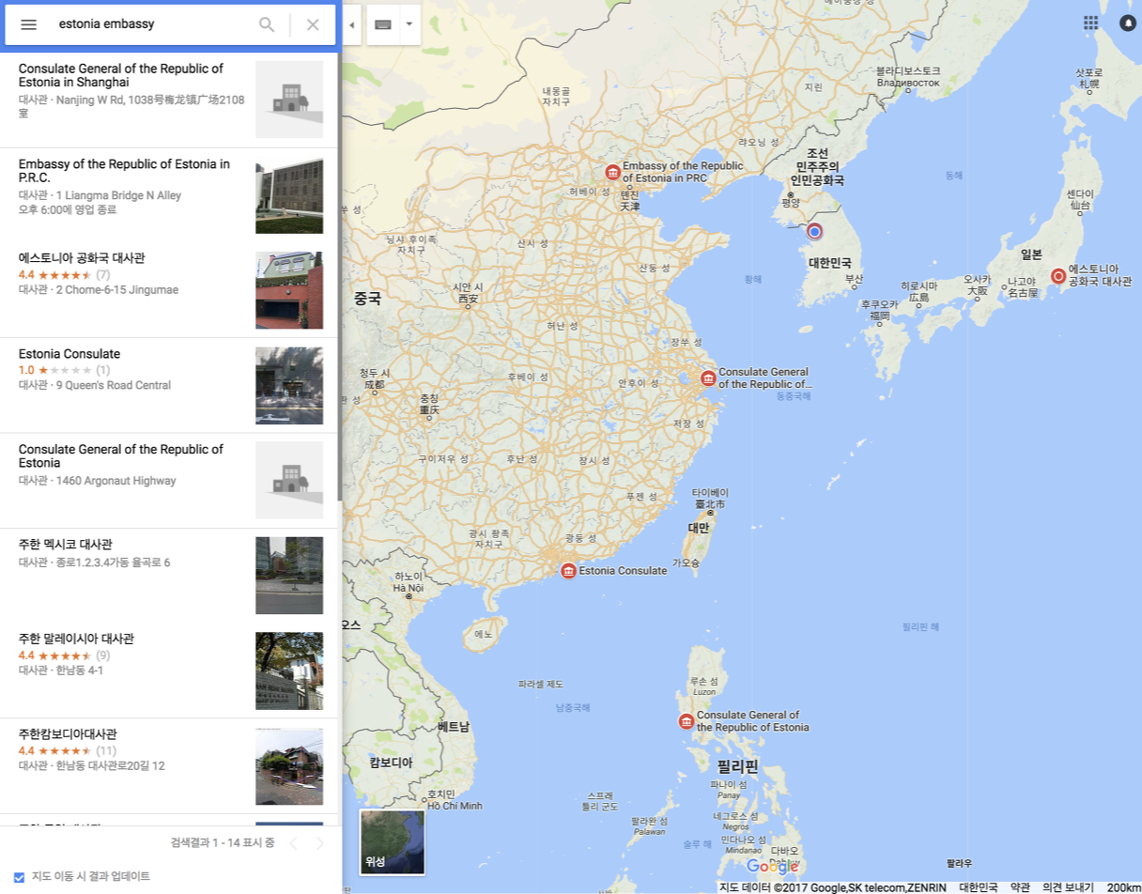Viewport: 1142px width, 894px height.
Task: View 주한 멕시코 대사관 photo thumbnail
Action: (289, 576)
